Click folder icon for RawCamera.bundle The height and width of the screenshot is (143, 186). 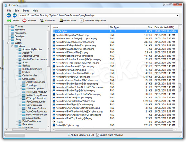point(24,102)
